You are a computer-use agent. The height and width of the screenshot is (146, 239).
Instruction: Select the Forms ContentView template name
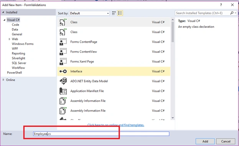click(84, 51)
